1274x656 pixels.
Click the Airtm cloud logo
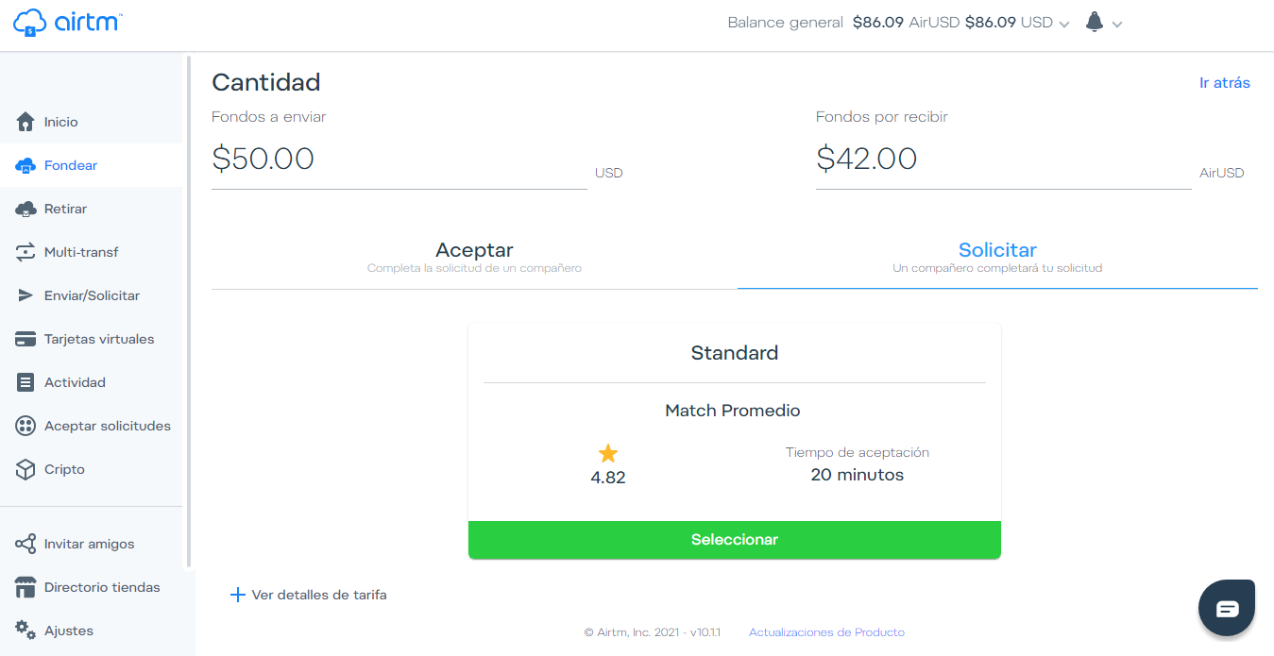click(30, 23)
